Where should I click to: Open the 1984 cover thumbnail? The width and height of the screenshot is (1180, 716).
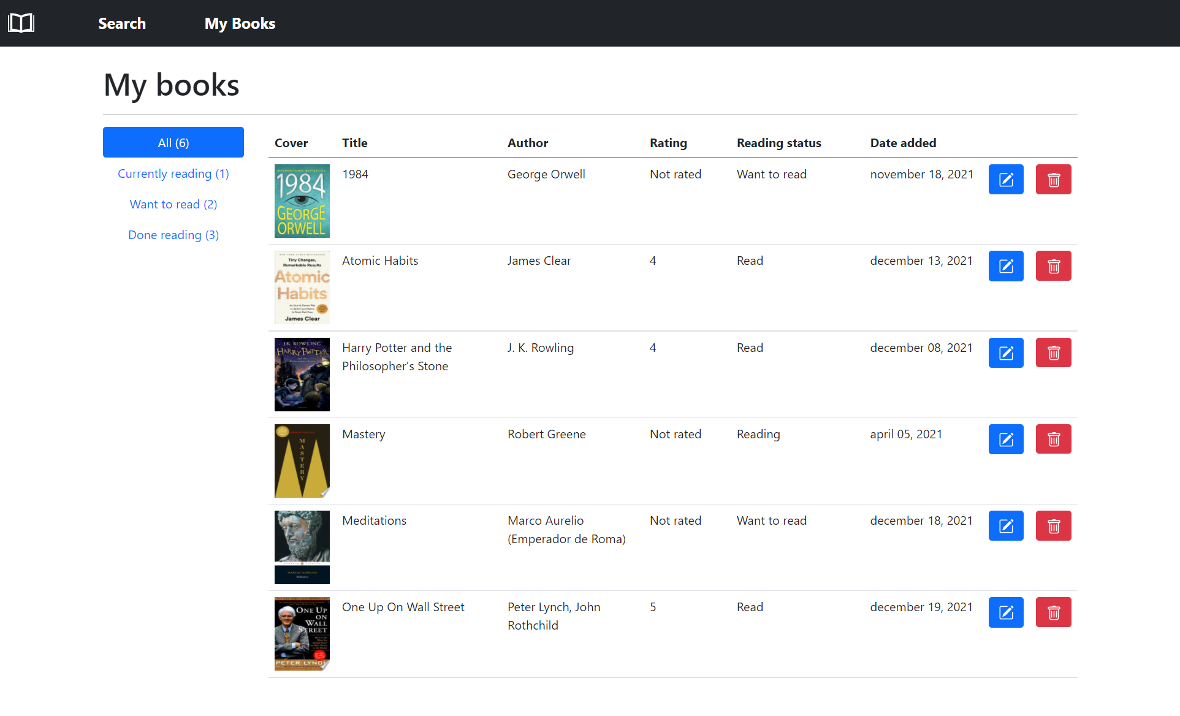point(302,200)
